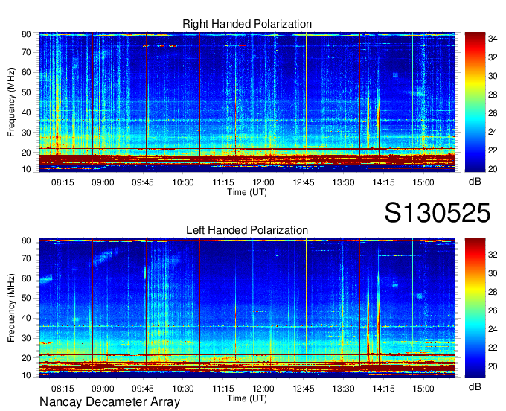Image resolution: width=506 pixels, height=411 pixels.
Task: Click the 80 MHz tick on top plot
Action: coord(26,34)
